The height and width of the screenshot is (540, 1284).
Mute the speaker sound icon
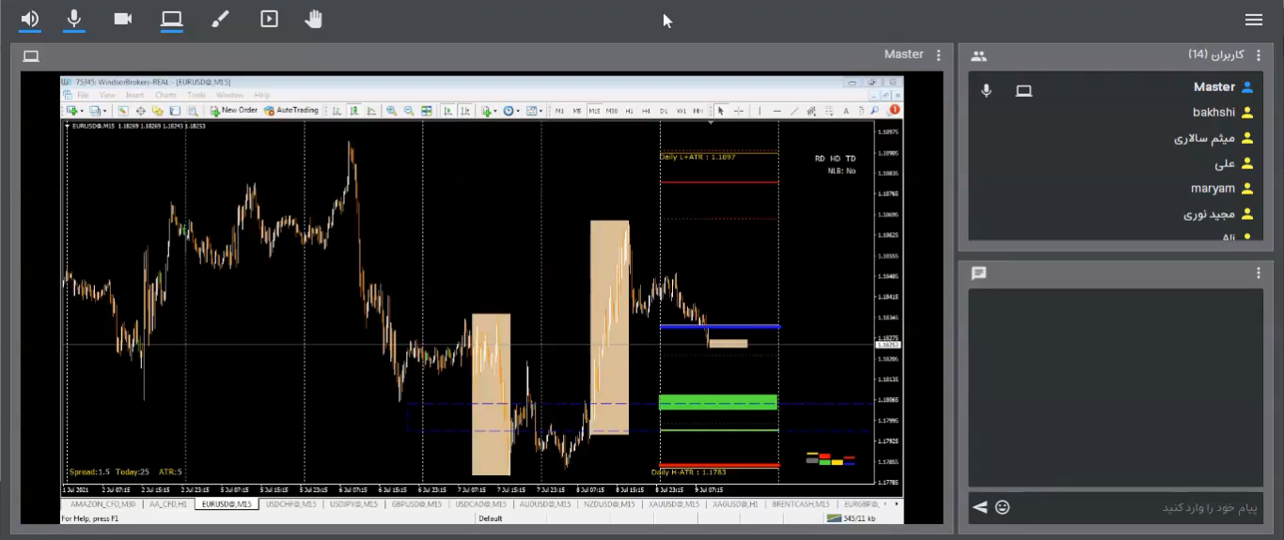pyautogui.click(x=30, y=19)
